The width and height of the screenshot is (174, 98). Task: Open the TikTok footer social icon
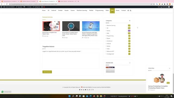[89, 90]
